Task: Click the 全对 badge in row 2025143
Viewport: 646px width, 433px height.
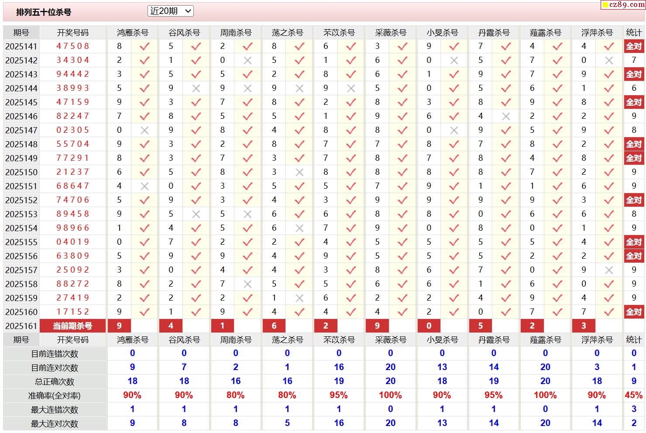Action: (x=634, y=74)
